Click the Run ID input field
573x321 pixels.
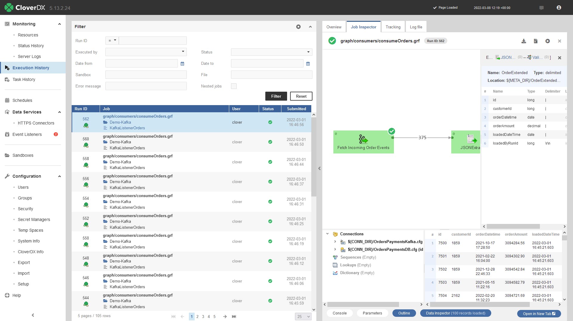153,41
